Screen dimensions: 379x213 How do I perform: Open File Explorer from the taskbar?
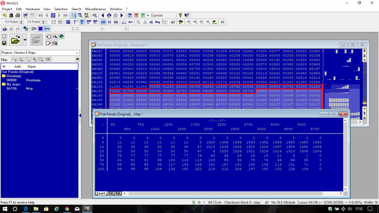pos(36,209)
